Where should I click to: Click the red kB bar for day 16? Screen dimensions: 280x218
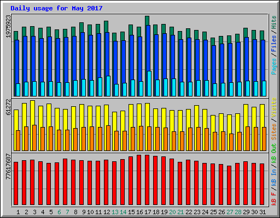[139, 180]
